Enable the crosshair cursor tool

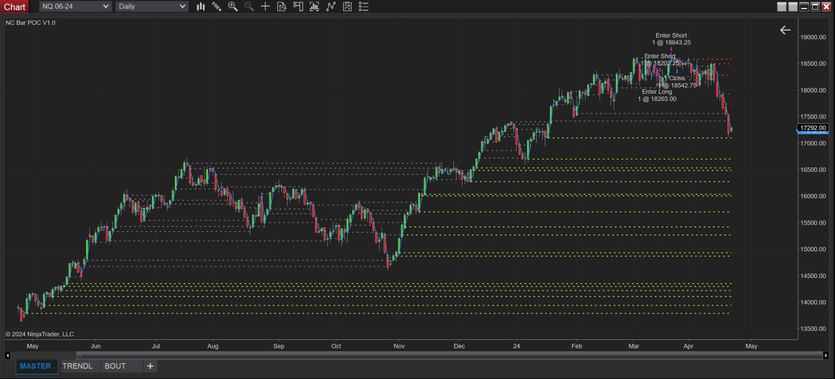click(x=266, y=7)
